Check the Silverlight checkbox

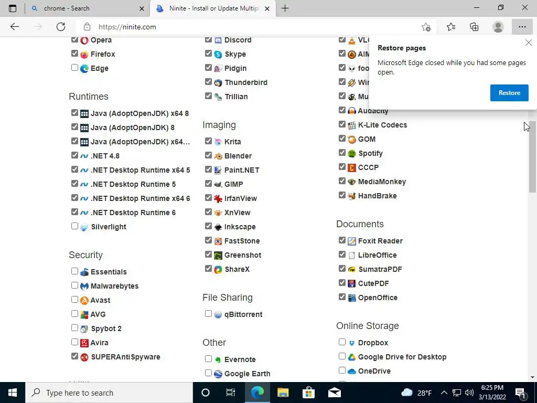pos(74,226)
